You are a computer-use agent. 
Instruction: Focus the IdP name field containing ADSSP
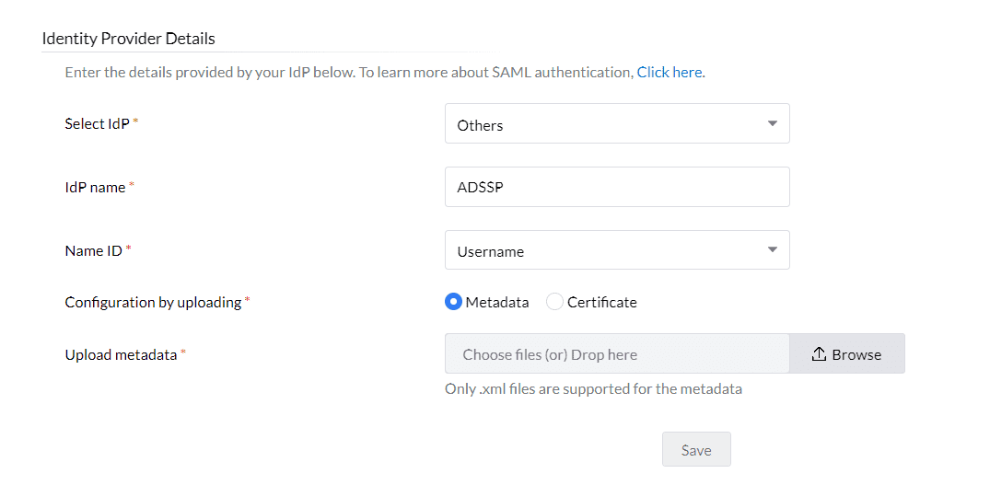[x=616, y=187]
